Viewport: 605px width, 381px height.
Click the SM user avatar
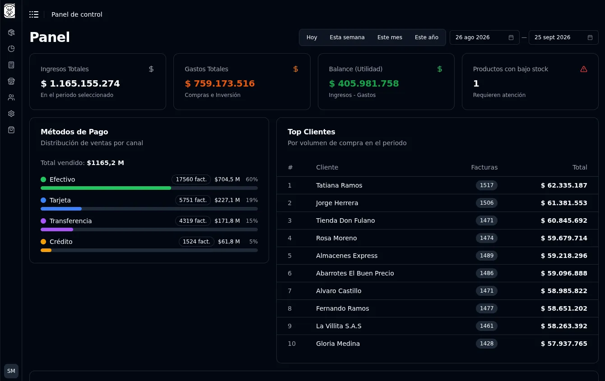[x=11, y=371]
